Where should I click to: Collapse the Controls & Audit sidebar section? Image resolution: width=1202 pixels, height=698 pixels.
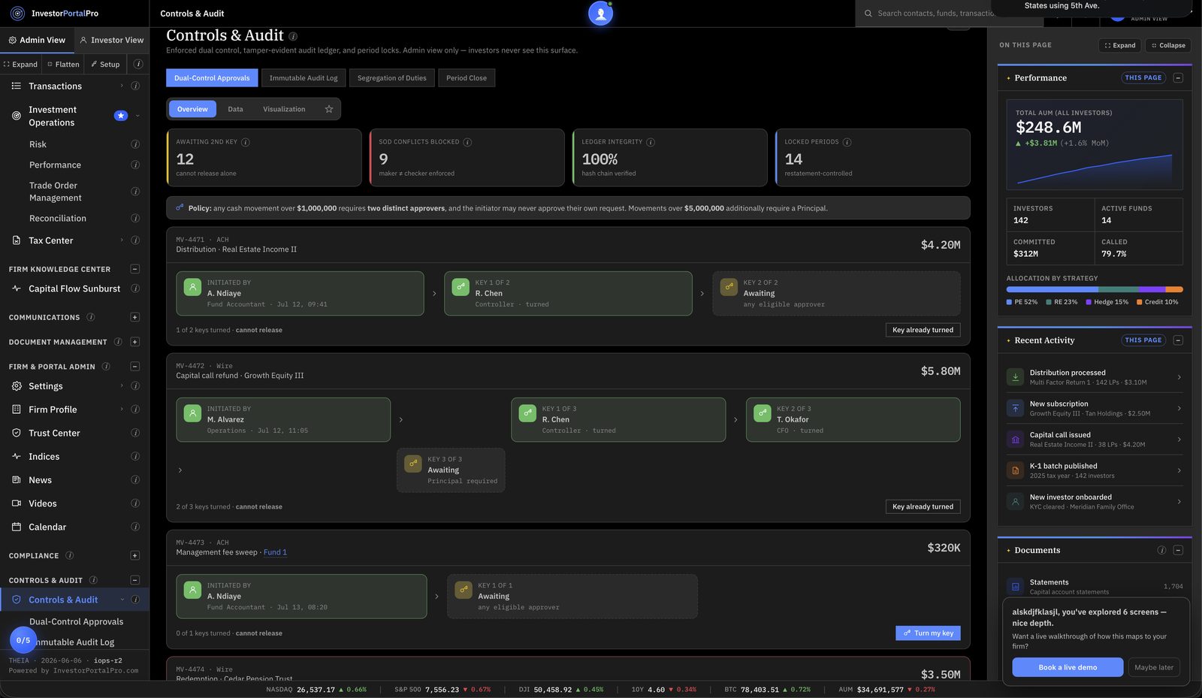pos(135,580)
